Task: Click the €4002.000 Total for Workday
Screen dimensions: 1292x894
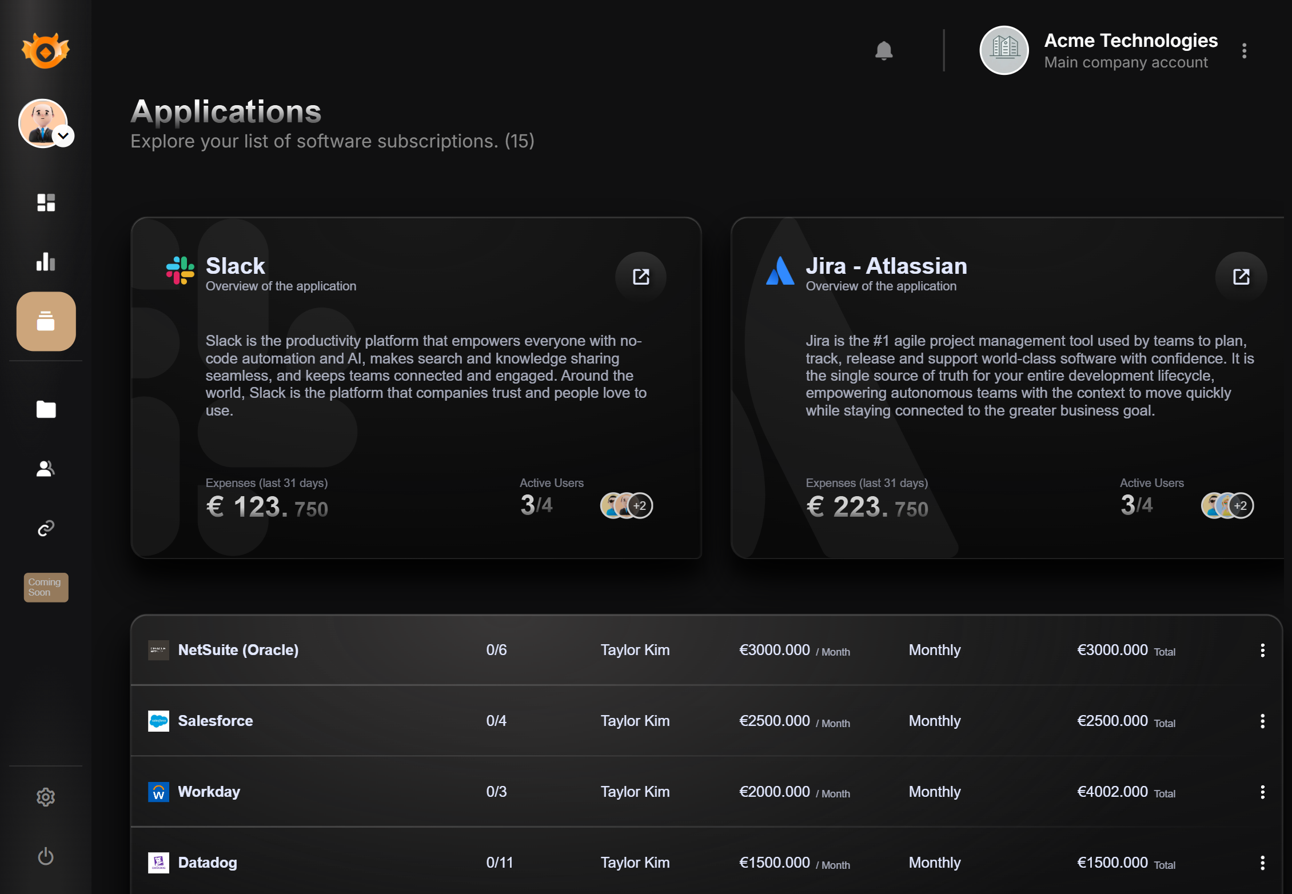Action: click(x=1126, y=792)
